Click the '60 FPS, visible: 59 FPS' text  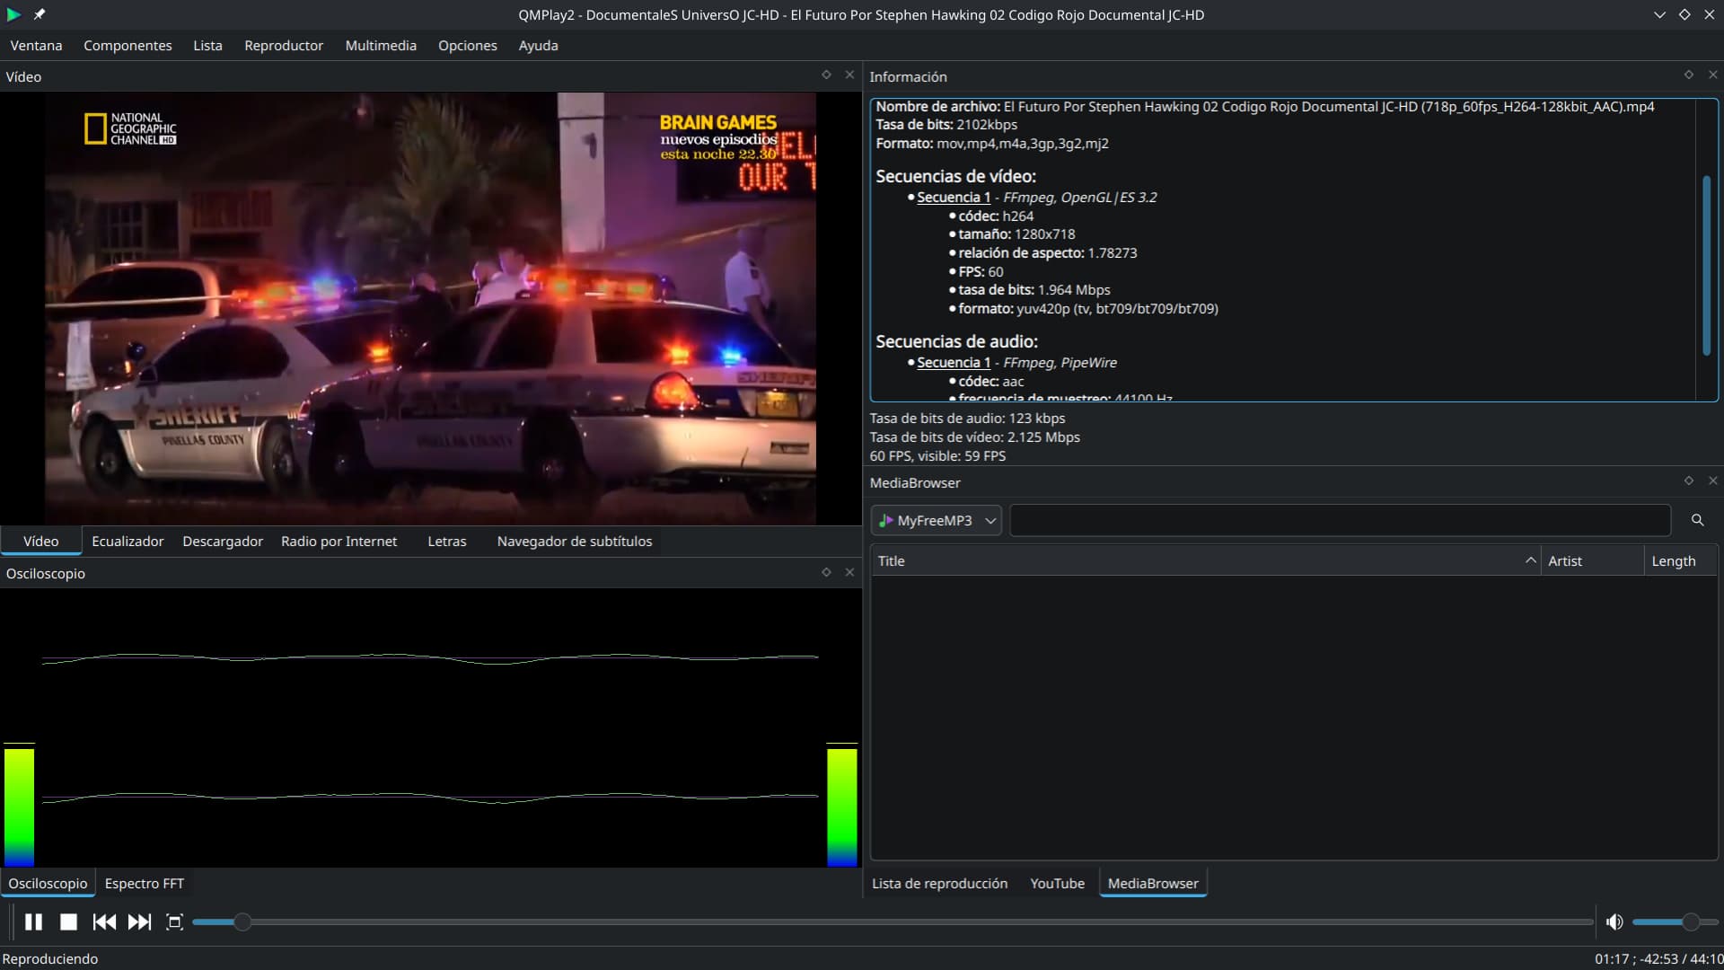tap(937, 455)
